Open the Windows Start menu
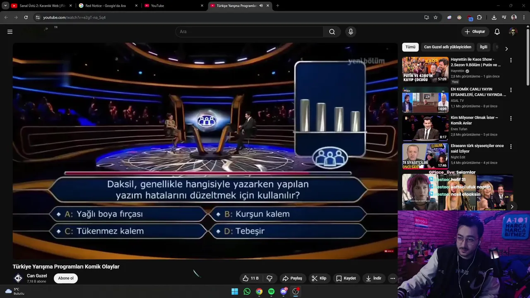This screenshot has width=530, height=298. point(235,291)
